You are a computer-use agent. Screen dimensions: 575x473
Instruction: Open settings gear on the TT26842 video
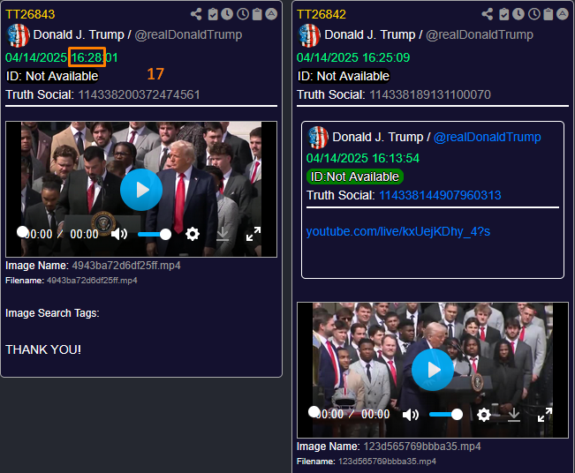point(484,415)
